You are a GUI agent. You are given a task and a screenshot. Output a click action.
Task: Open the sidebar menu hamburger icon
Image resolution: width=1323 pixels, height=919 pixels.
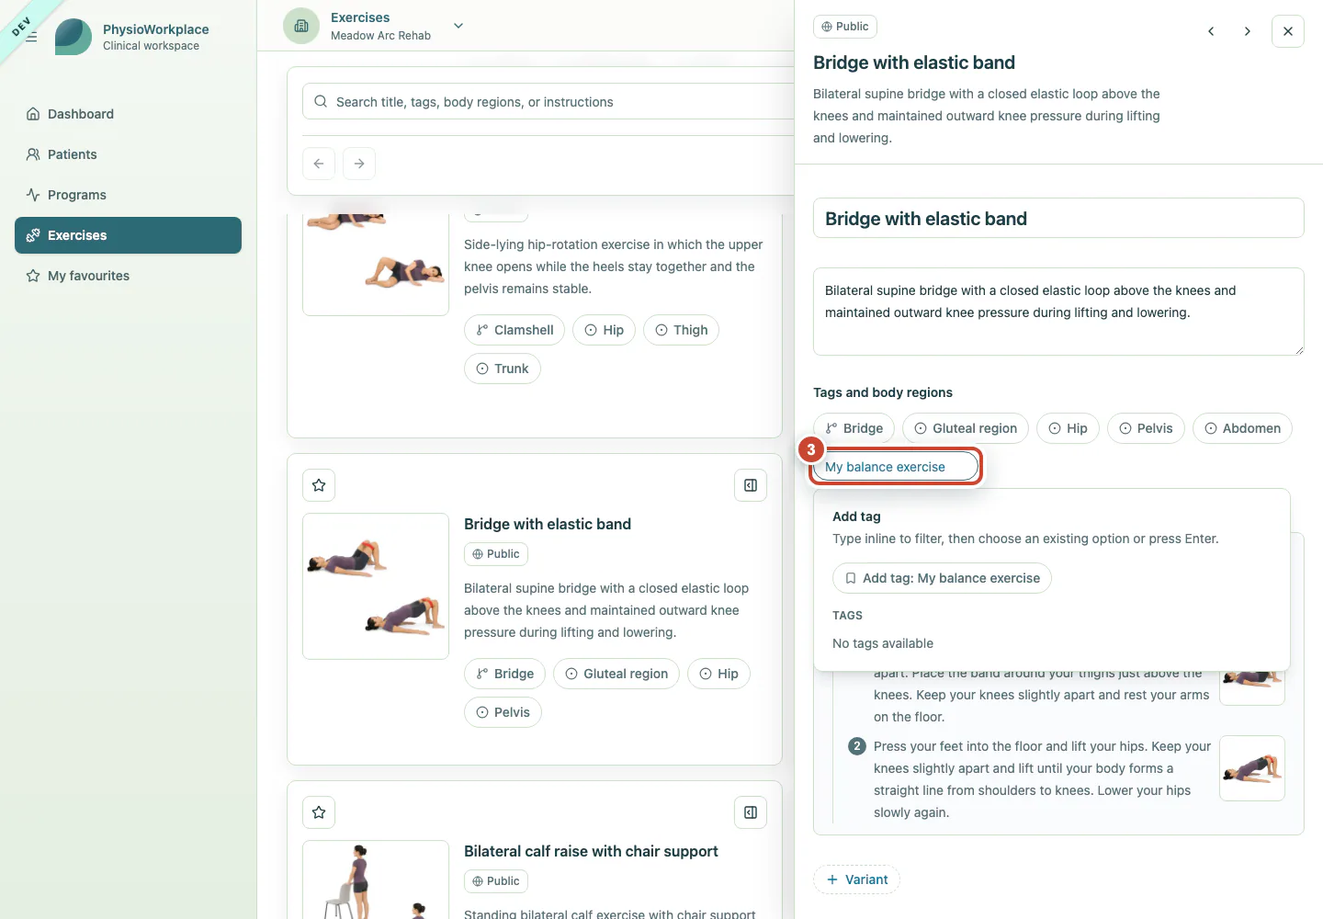[x=31, y=37]
